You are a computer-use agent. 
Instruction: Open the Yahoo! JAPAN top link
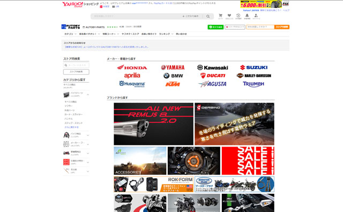point(251,10)
